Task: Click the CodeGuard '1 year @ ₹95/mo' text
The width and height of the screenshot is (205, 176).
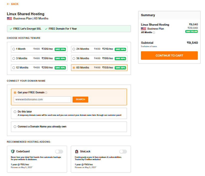Action: point(20,165)
